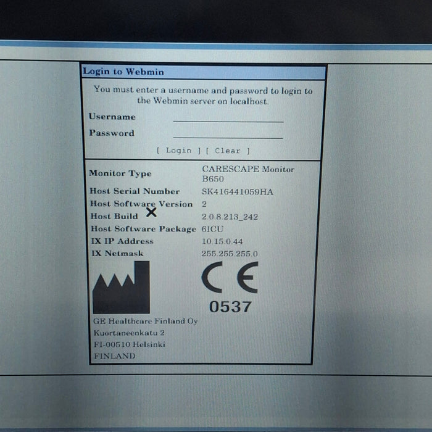Click the Login button
Image resolution: width=432 pixels, height=432 pixels.
click(x=179, y=151)
